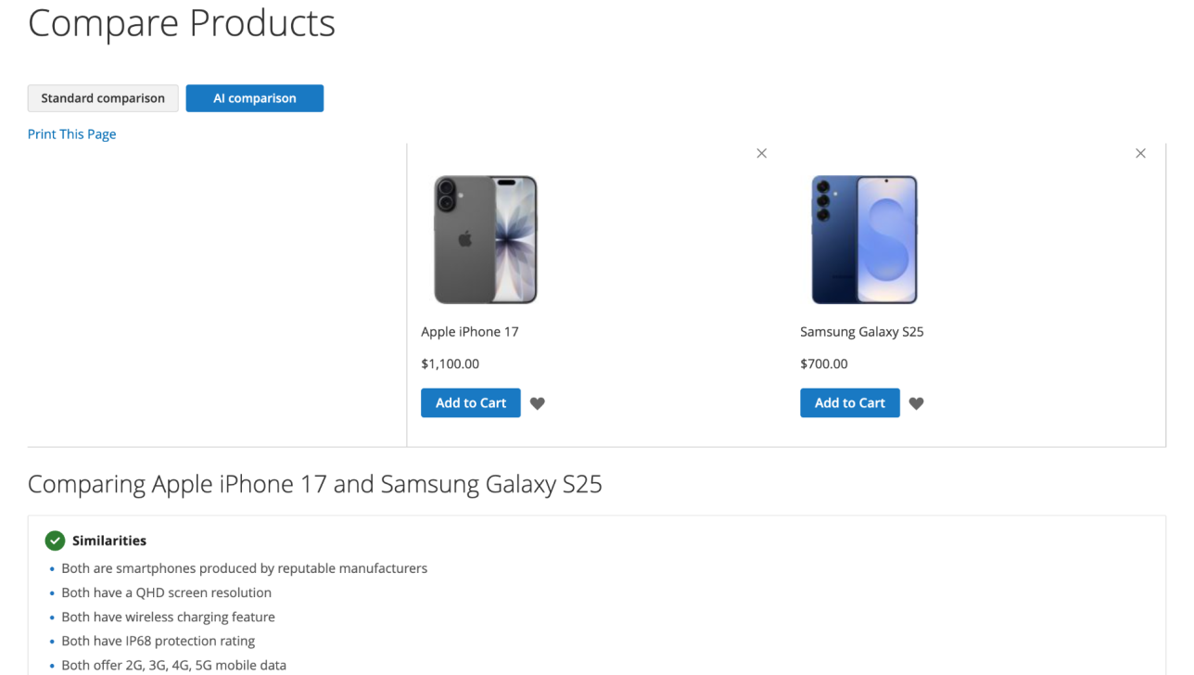Screen dimensions: 1194x675
Task: Add Apple iPhone 17 to cart
Action: click(471, 403)
